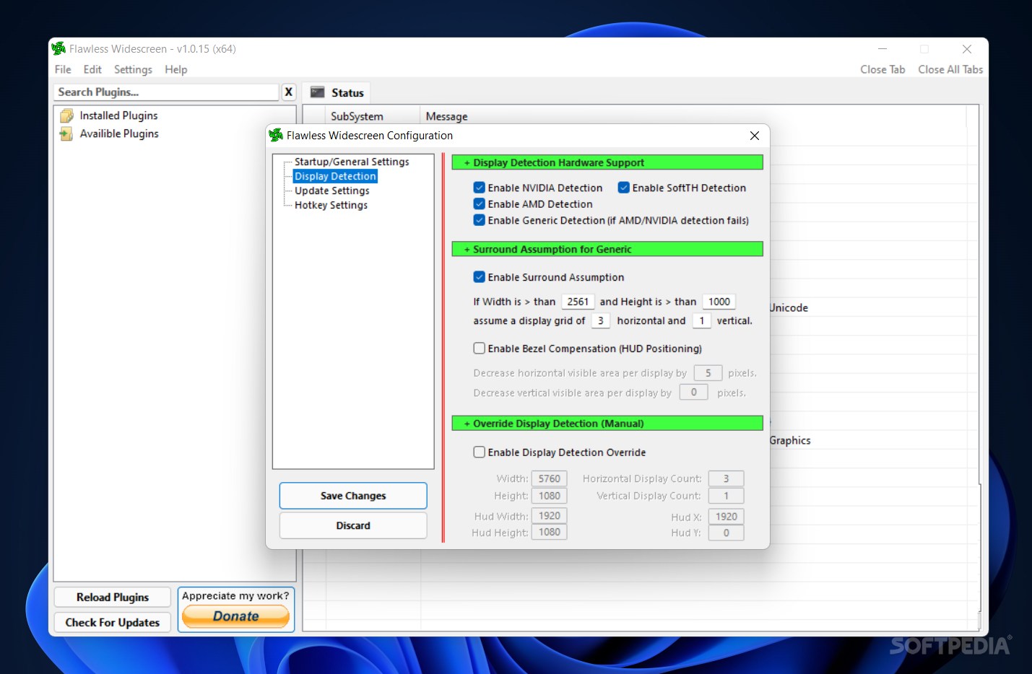
Task: Click the Save Changes button
Action: (x=353, y=496)
